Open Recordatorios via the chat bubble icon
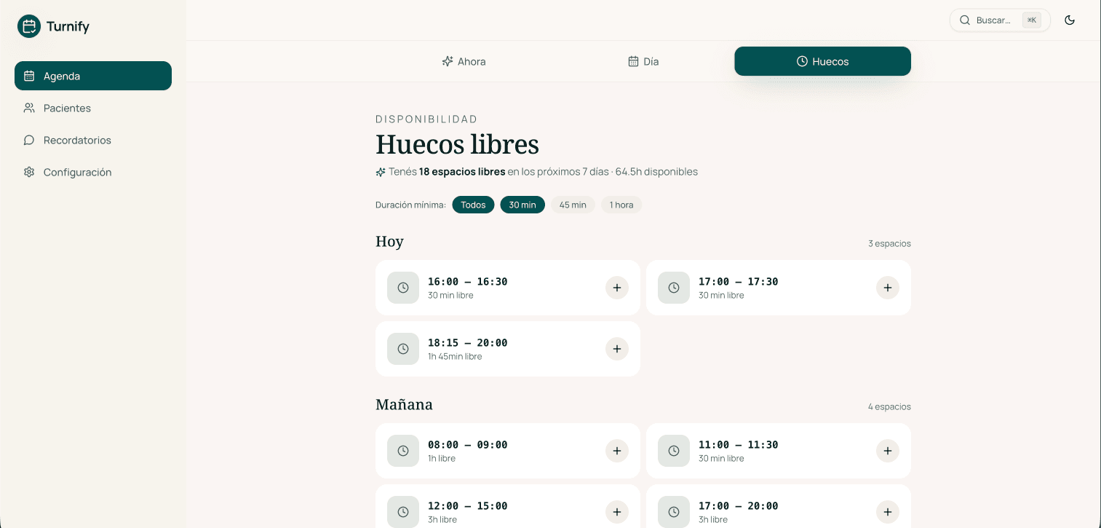The width and height of the screenshot is (1101, 528). 29,140
